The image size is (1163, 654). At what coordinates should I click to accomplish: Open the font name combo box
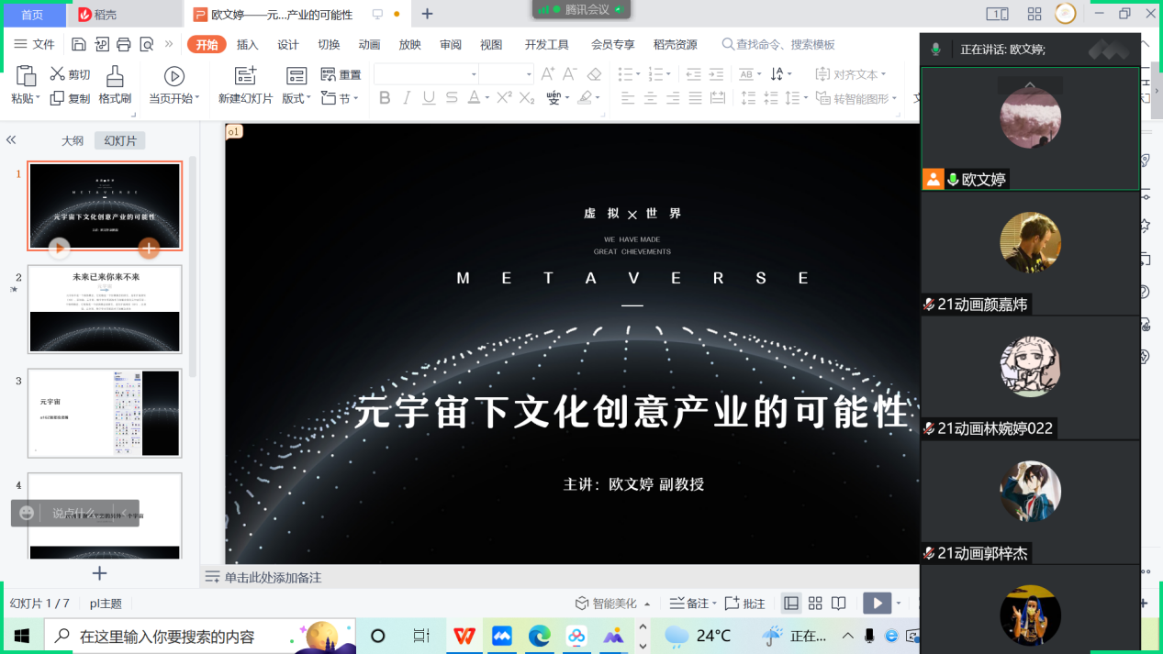(x=427, y=74)
